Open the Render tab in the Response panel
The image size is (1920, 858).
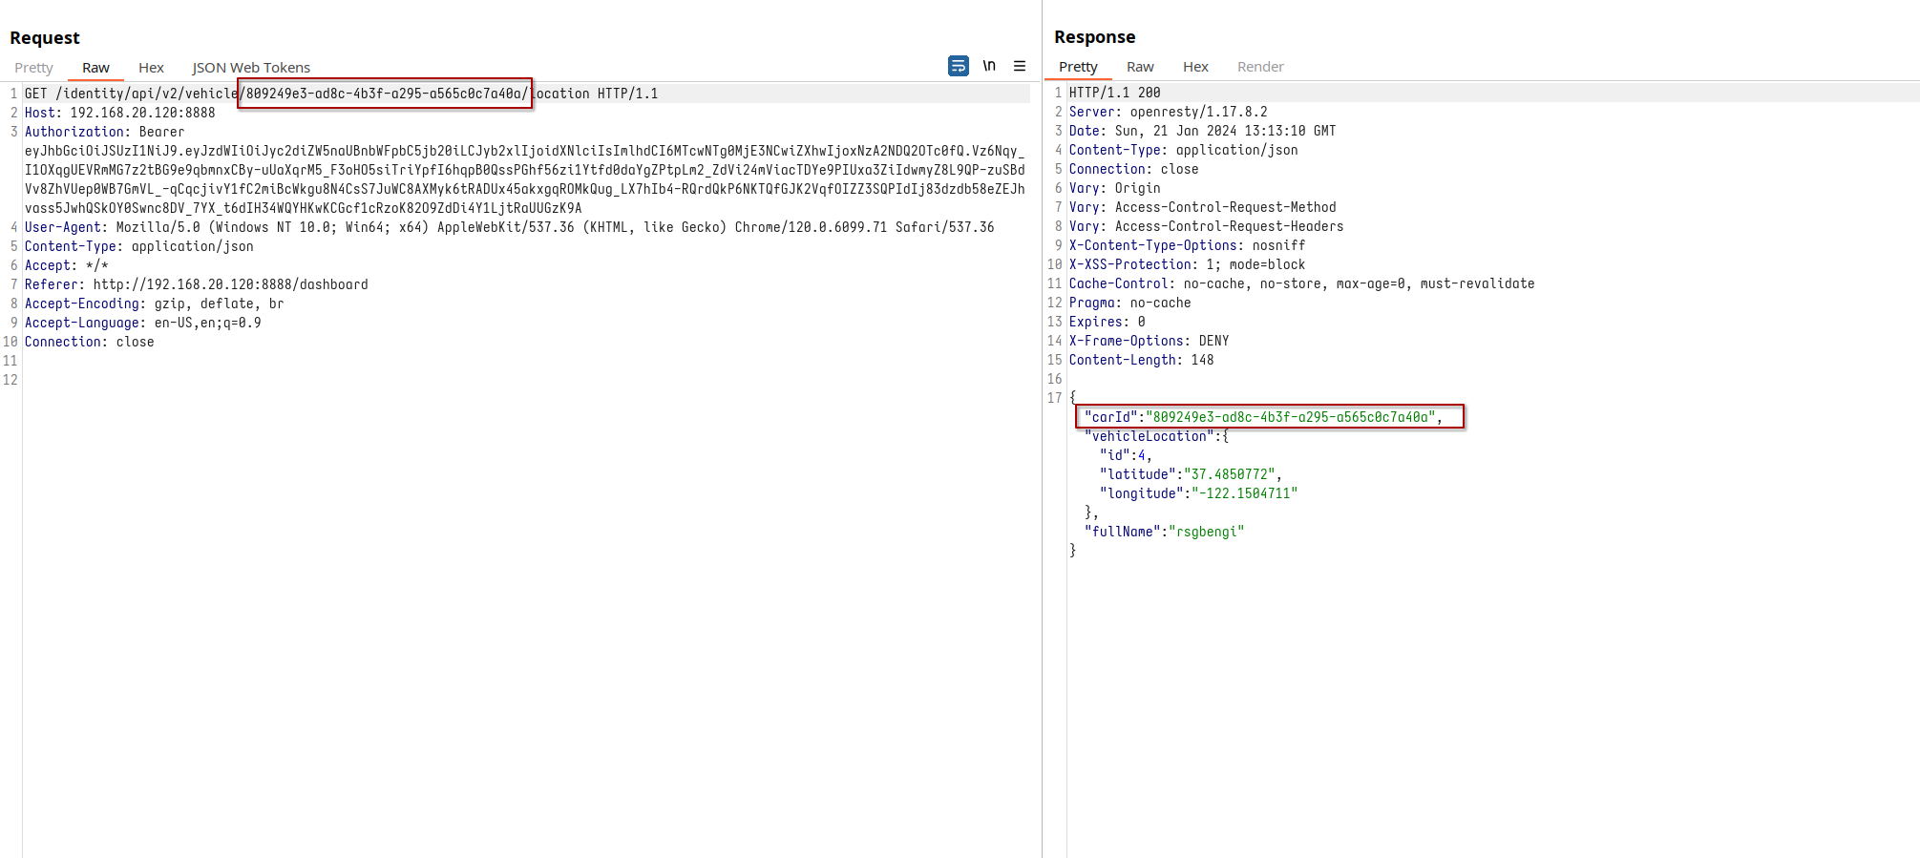point(1260,67)
